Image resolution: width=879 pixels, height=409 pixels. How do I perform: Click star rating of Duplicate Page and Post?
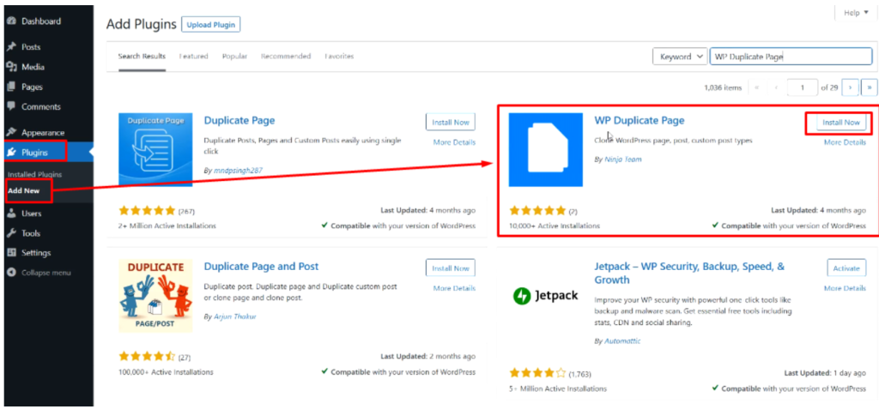tap(147, 357)
